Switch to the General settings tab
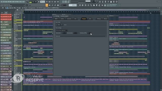This screenshot has width=162, height=91. pos(69,19)
